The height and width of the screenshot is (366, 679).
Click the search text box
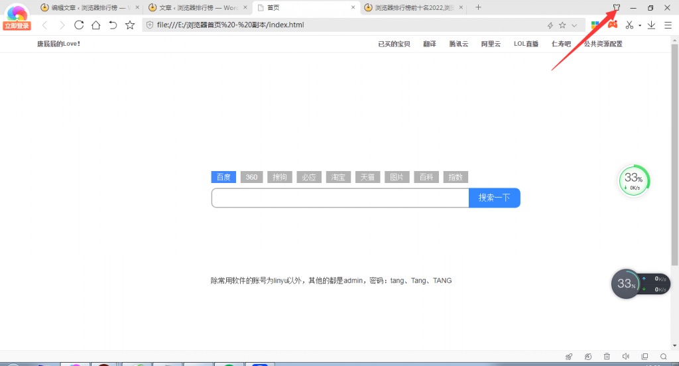pos(340,198)
